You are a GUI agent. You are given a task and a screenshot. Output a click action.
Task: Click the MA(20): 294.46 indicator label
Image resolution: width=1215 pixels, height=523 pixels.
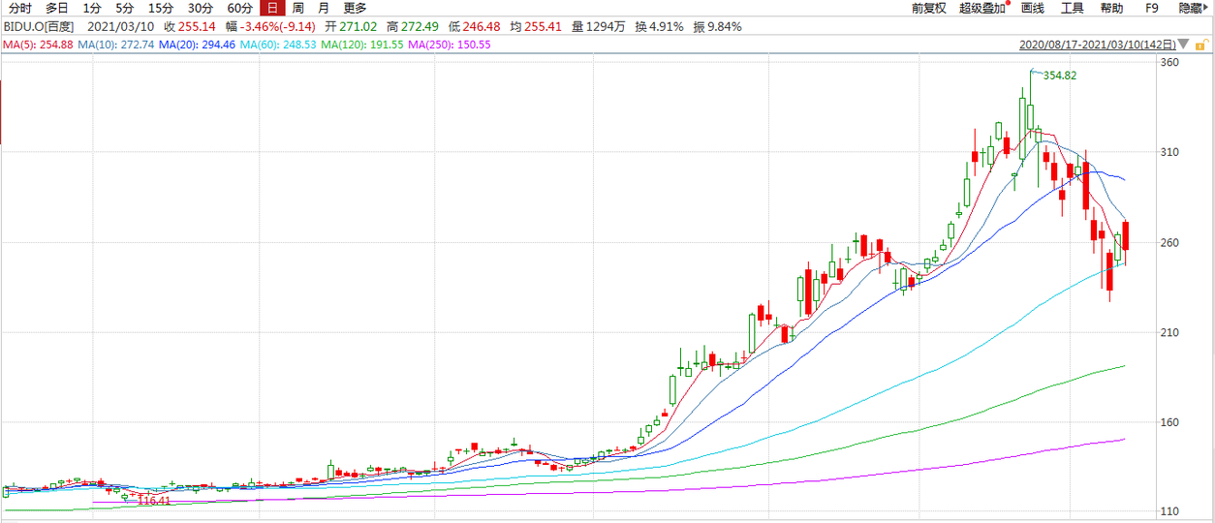pyautogui.click(x=198, y=45)
